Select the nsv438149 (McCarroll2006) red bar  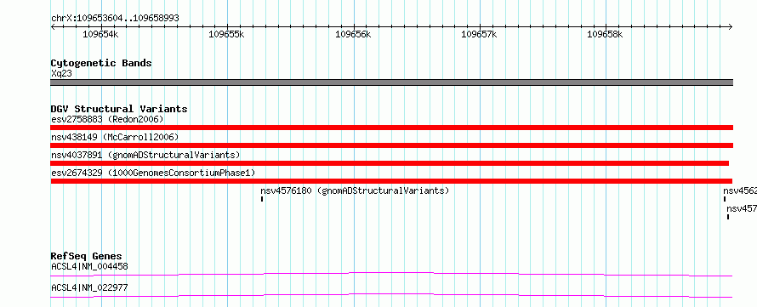(391, 145)
